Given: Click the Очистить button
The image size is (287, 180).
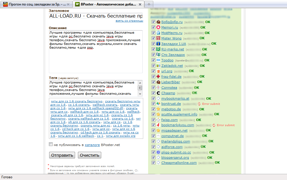Looking at the screenshot, I should [x=89, y=155].
